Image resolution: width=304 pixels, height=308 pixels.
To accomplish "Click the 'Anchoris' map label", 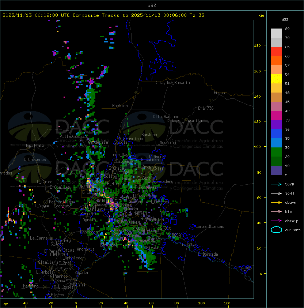I will [85, 249].
